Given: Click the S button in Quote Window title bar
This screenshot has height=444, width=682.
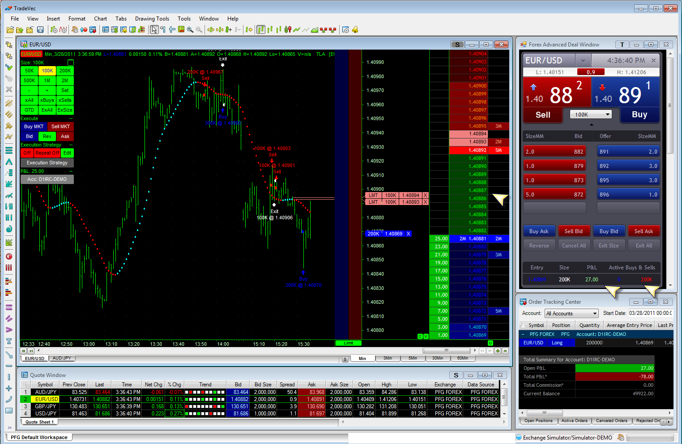Looking at the screenshot, I should pyautogui.click(x=456, y=375).
